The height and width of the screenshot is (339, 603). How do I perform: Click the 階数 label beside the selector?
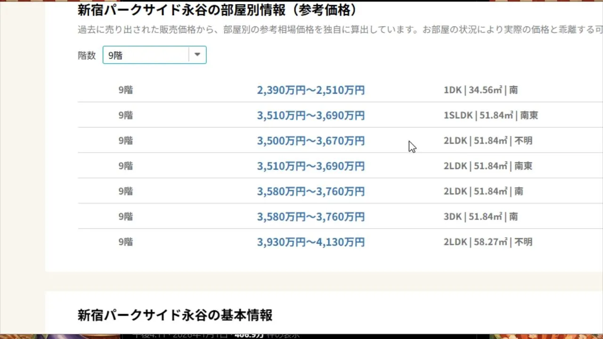pos(87,56)
